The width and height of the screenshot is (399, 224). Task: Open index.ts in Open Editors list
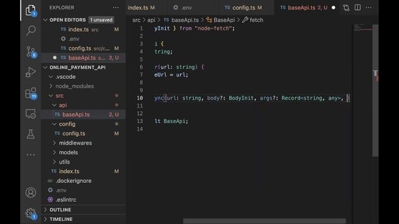[x=83, y=29]
